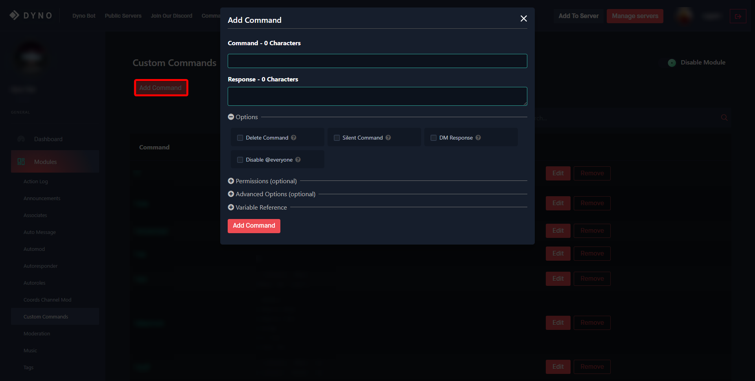
Task: Click the DM Response help icon
Action: tap(478, 138)
